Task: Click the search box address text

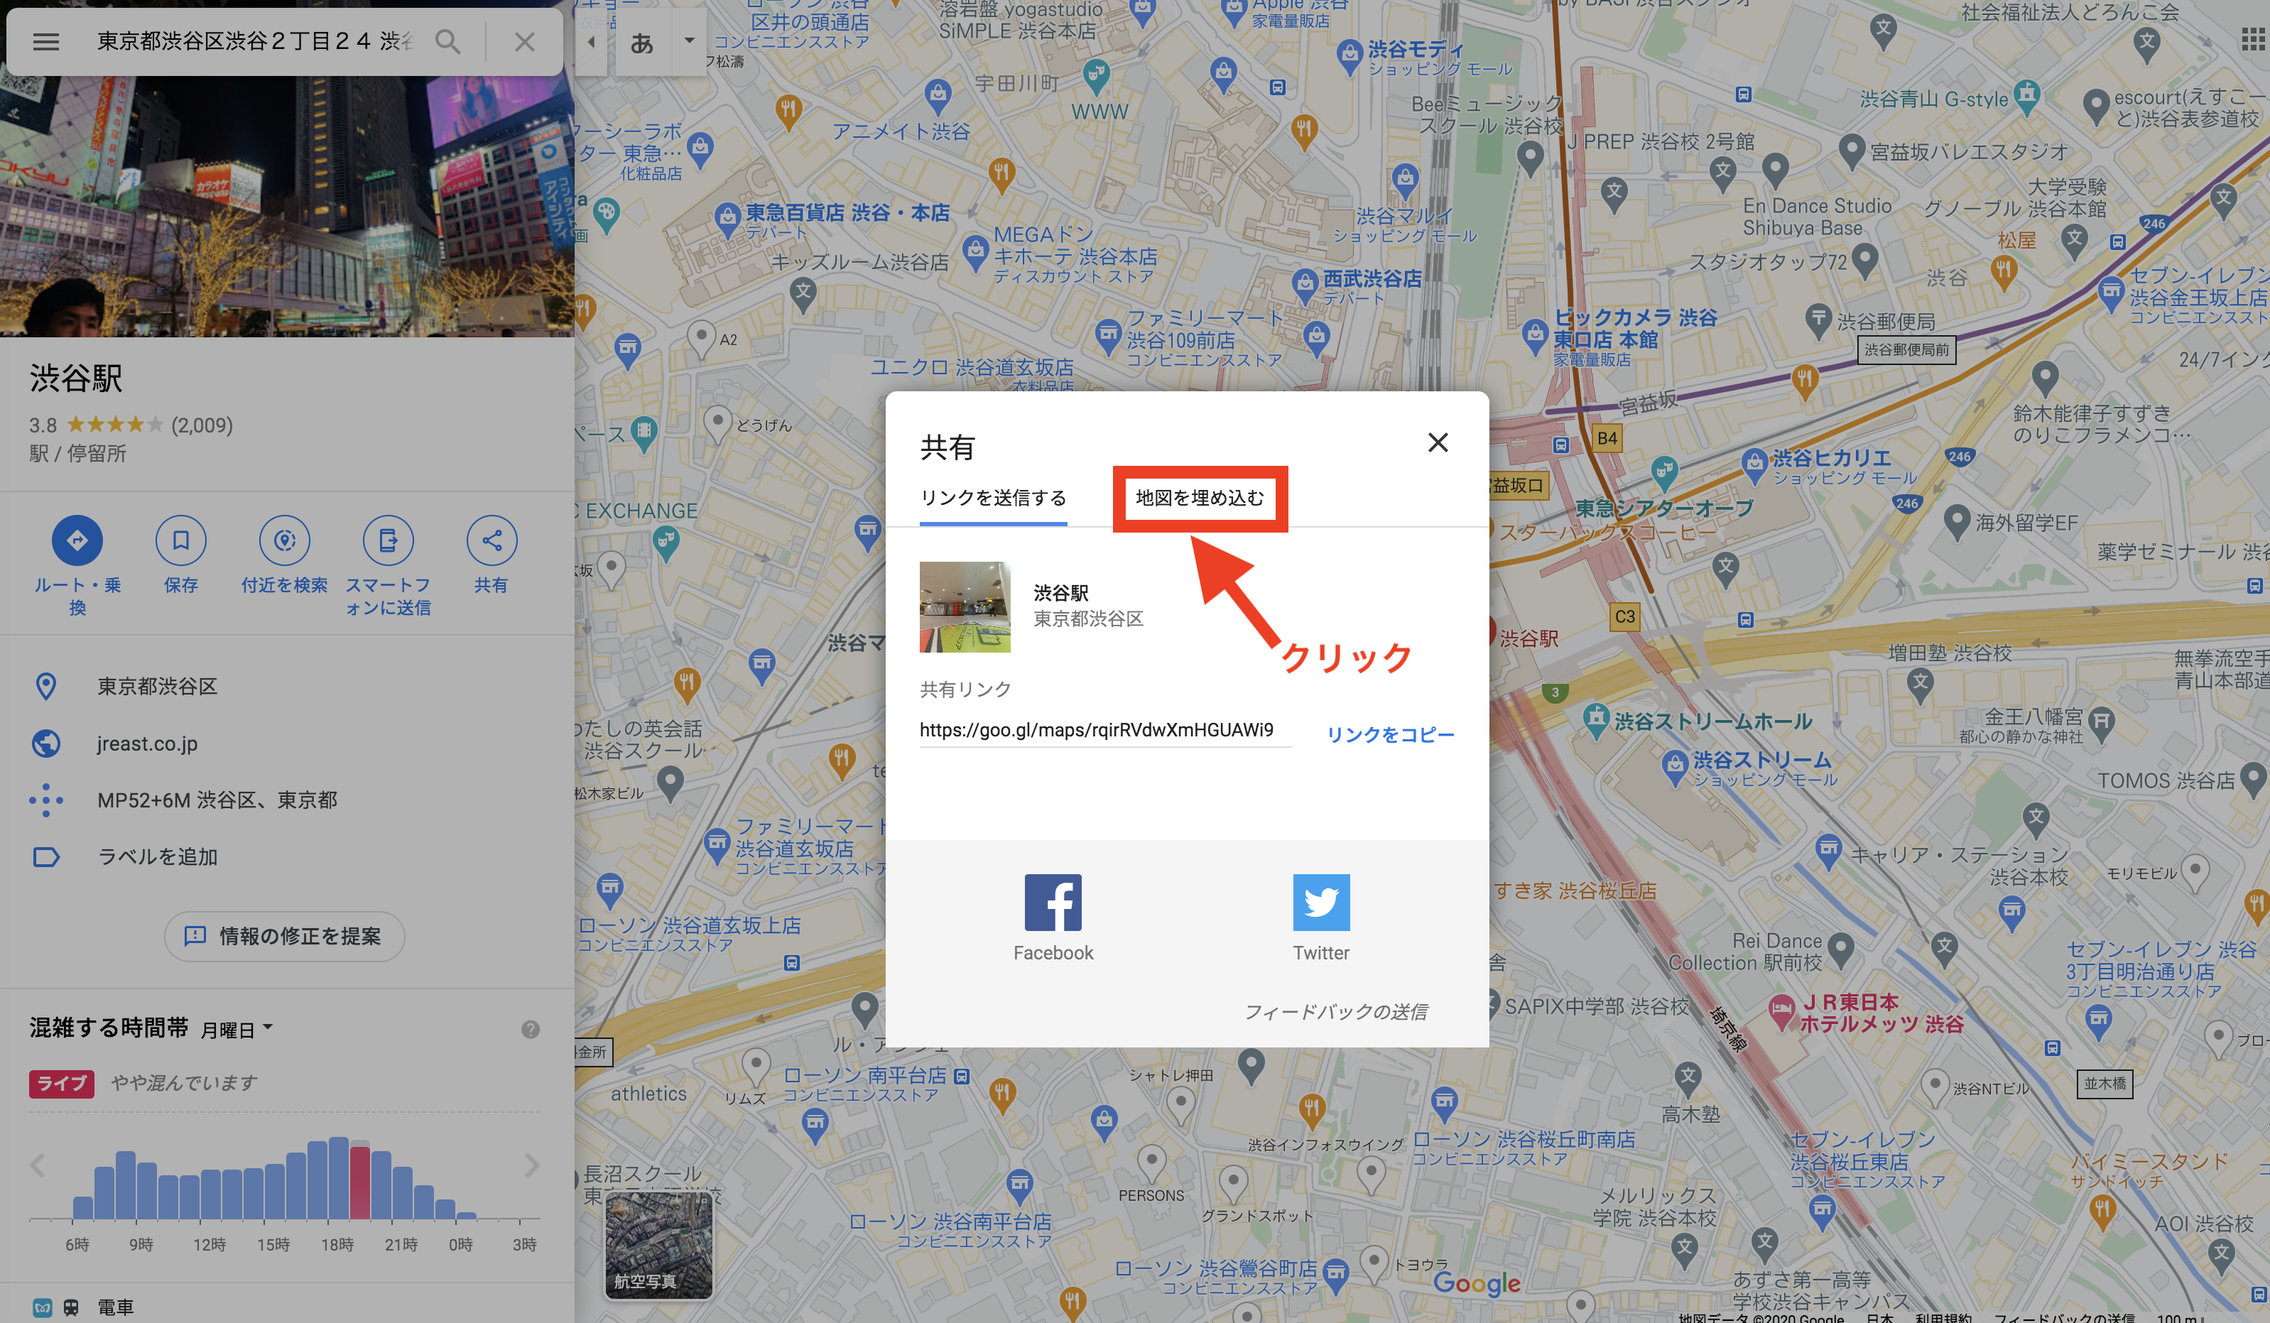Action: 255,41
